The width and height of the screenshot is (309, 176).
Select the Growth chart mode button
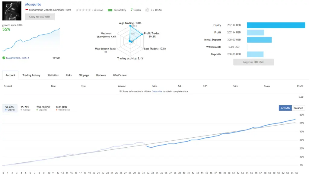285,108
